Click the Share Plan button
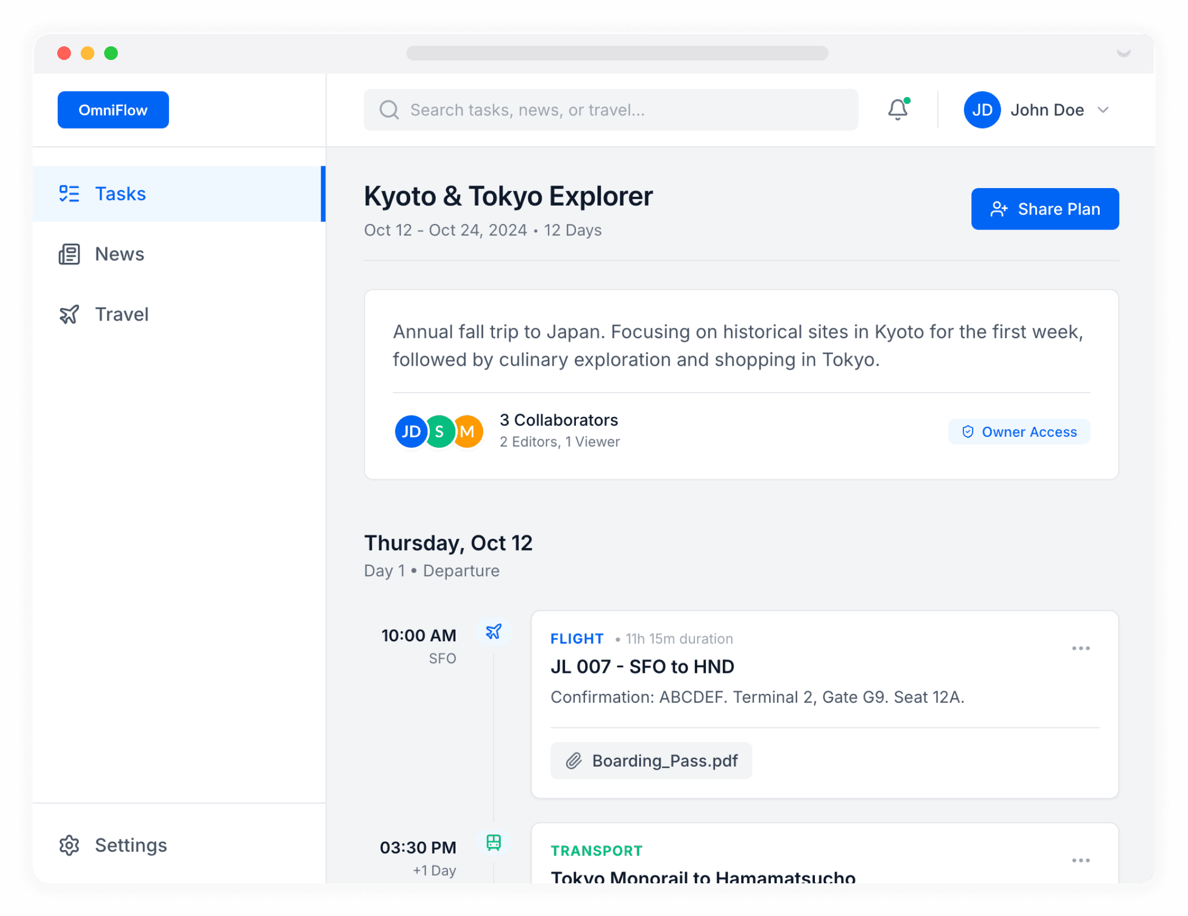Image resolution: width=1188 pixels, height=916 pixels. 1045,209
